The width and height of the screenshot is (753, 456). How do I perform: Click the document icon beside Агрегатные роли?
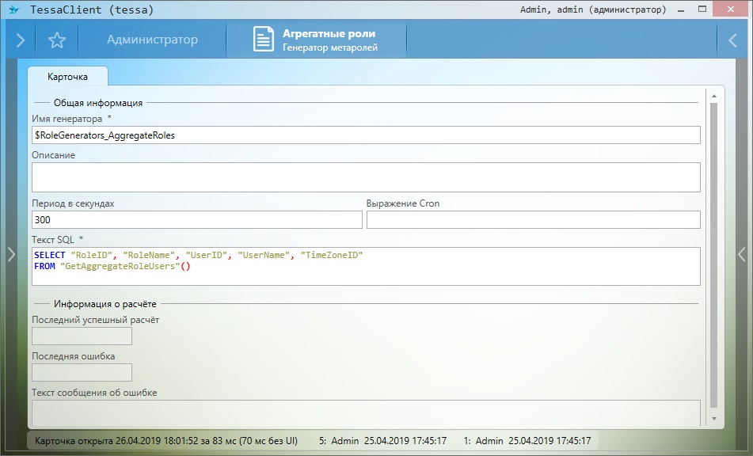coord(263,40)
